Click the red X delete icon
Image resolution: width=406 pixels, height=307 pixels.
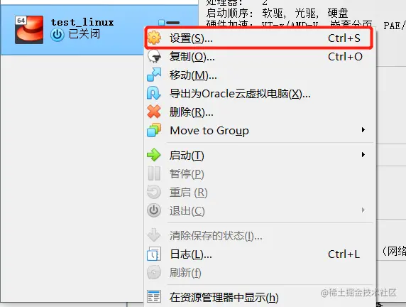point(154,112)
